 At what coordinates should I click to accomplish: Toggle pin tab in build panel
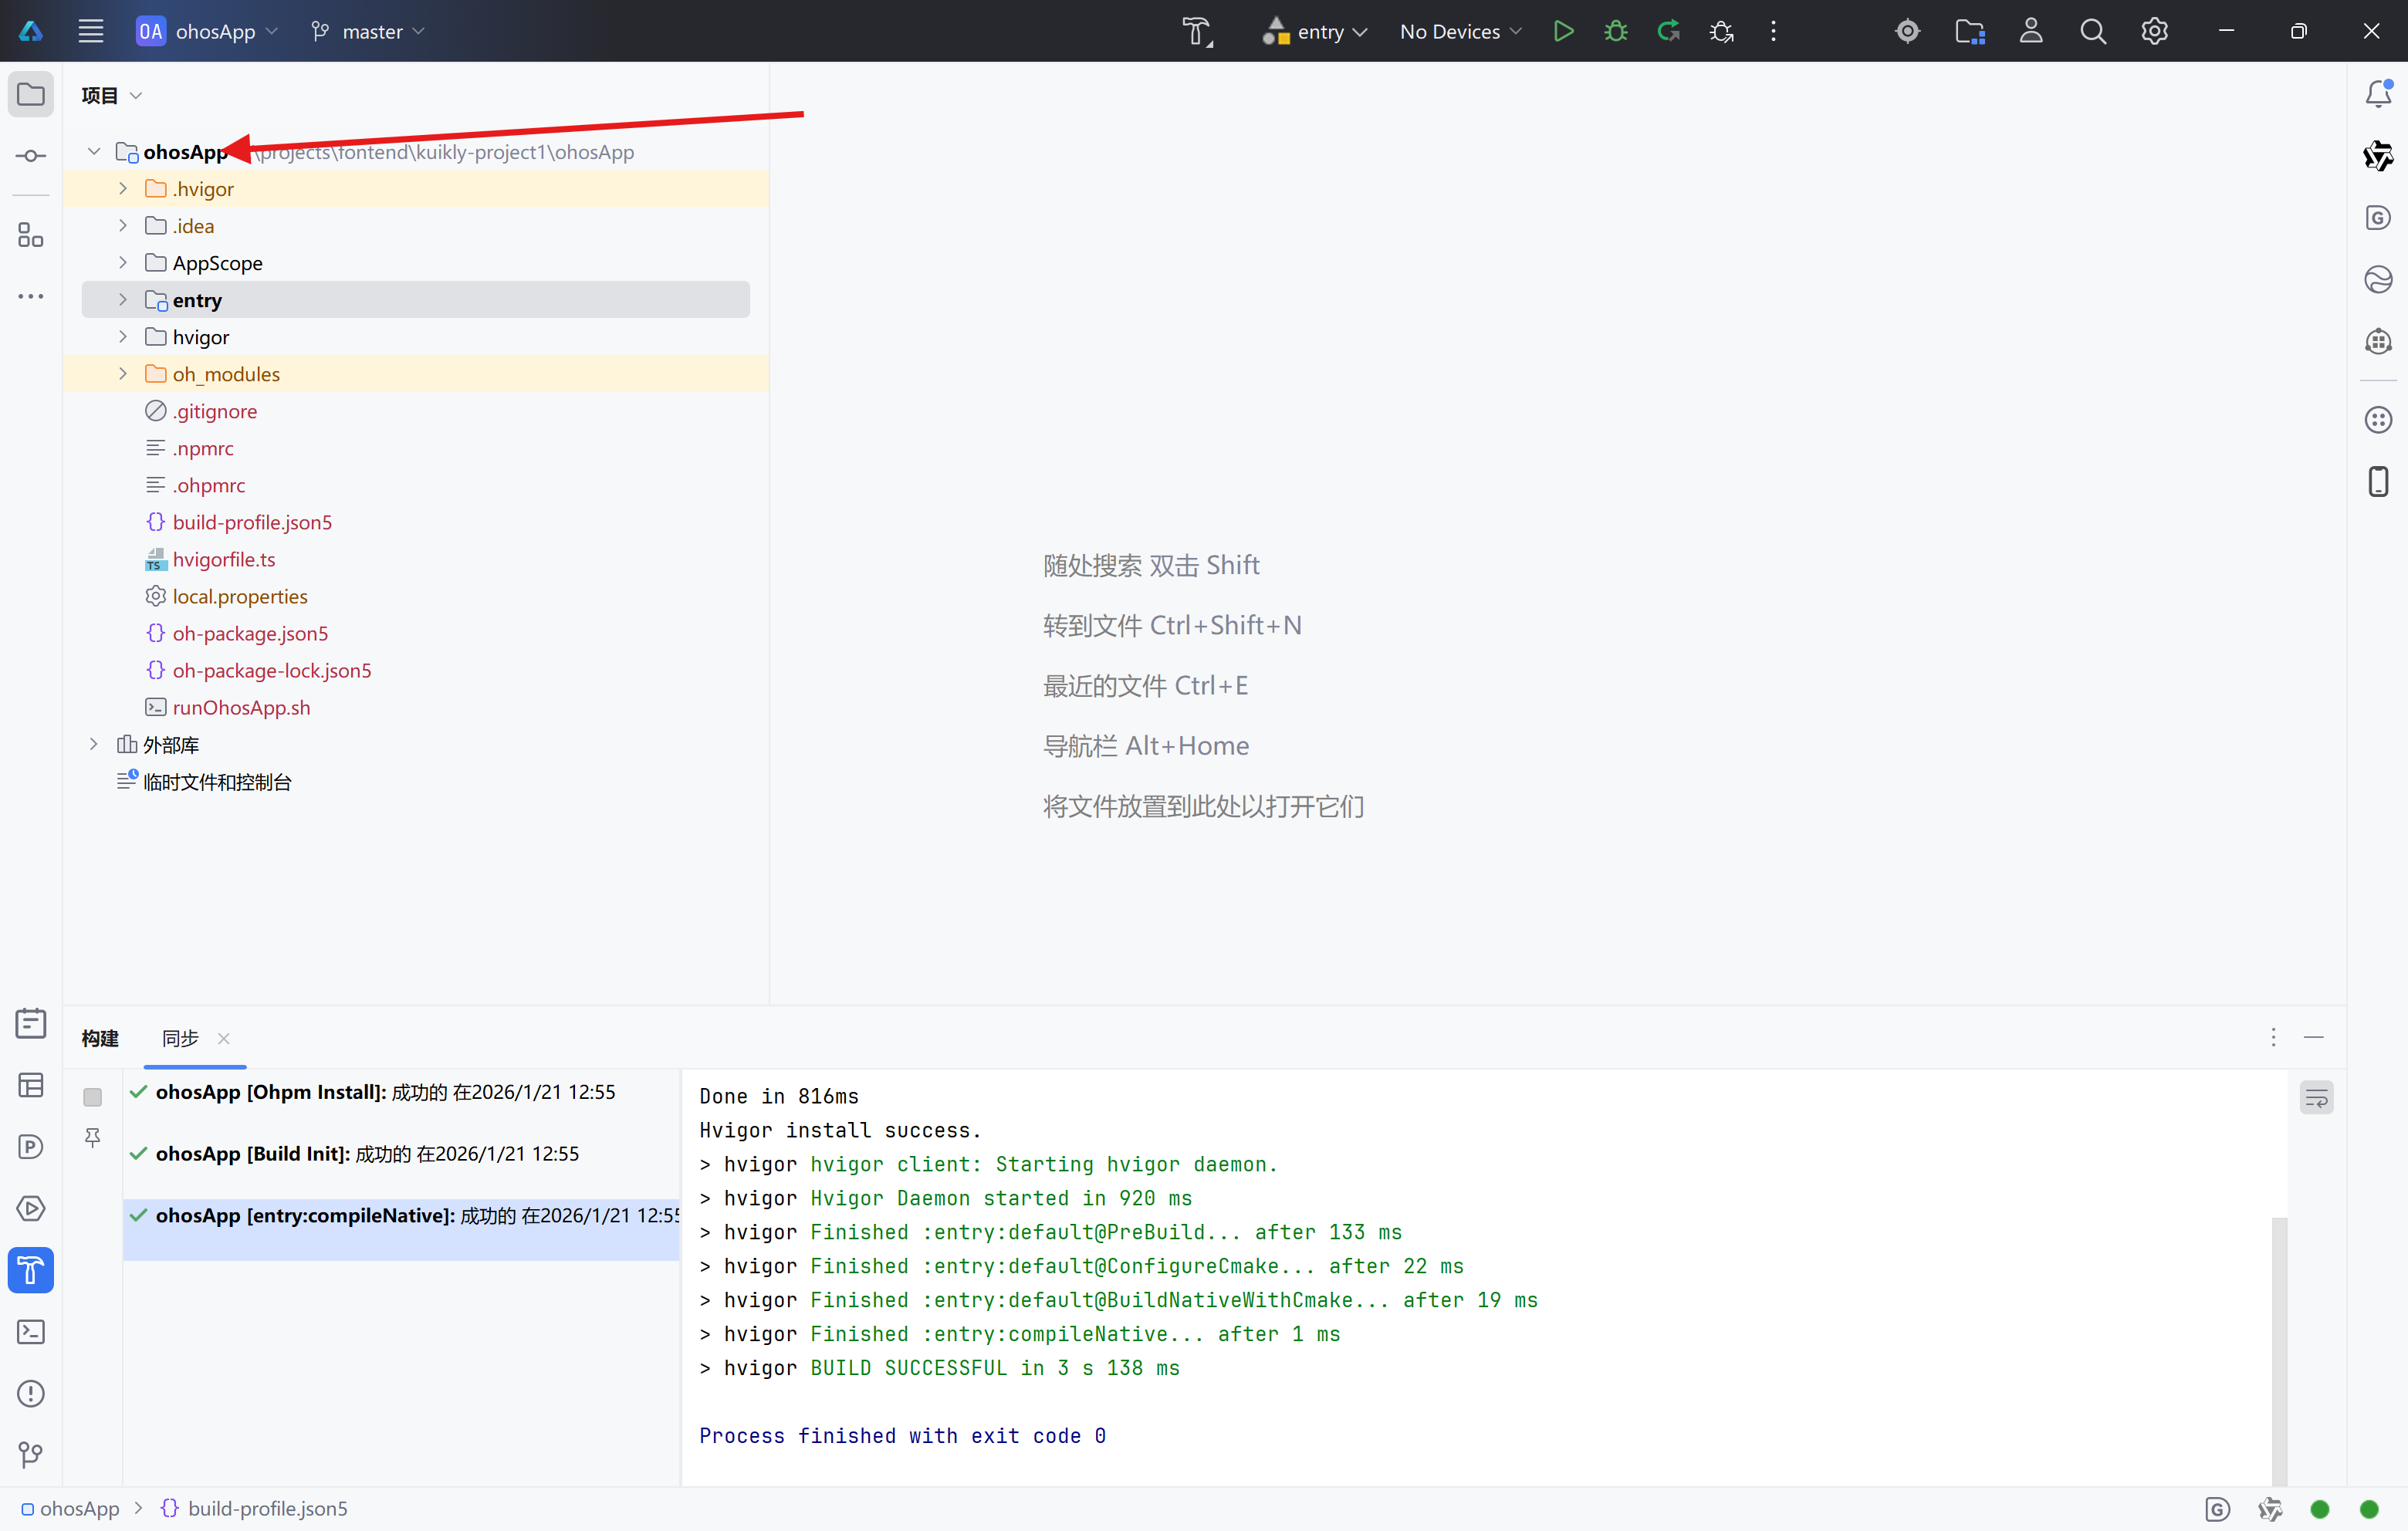92,1137
